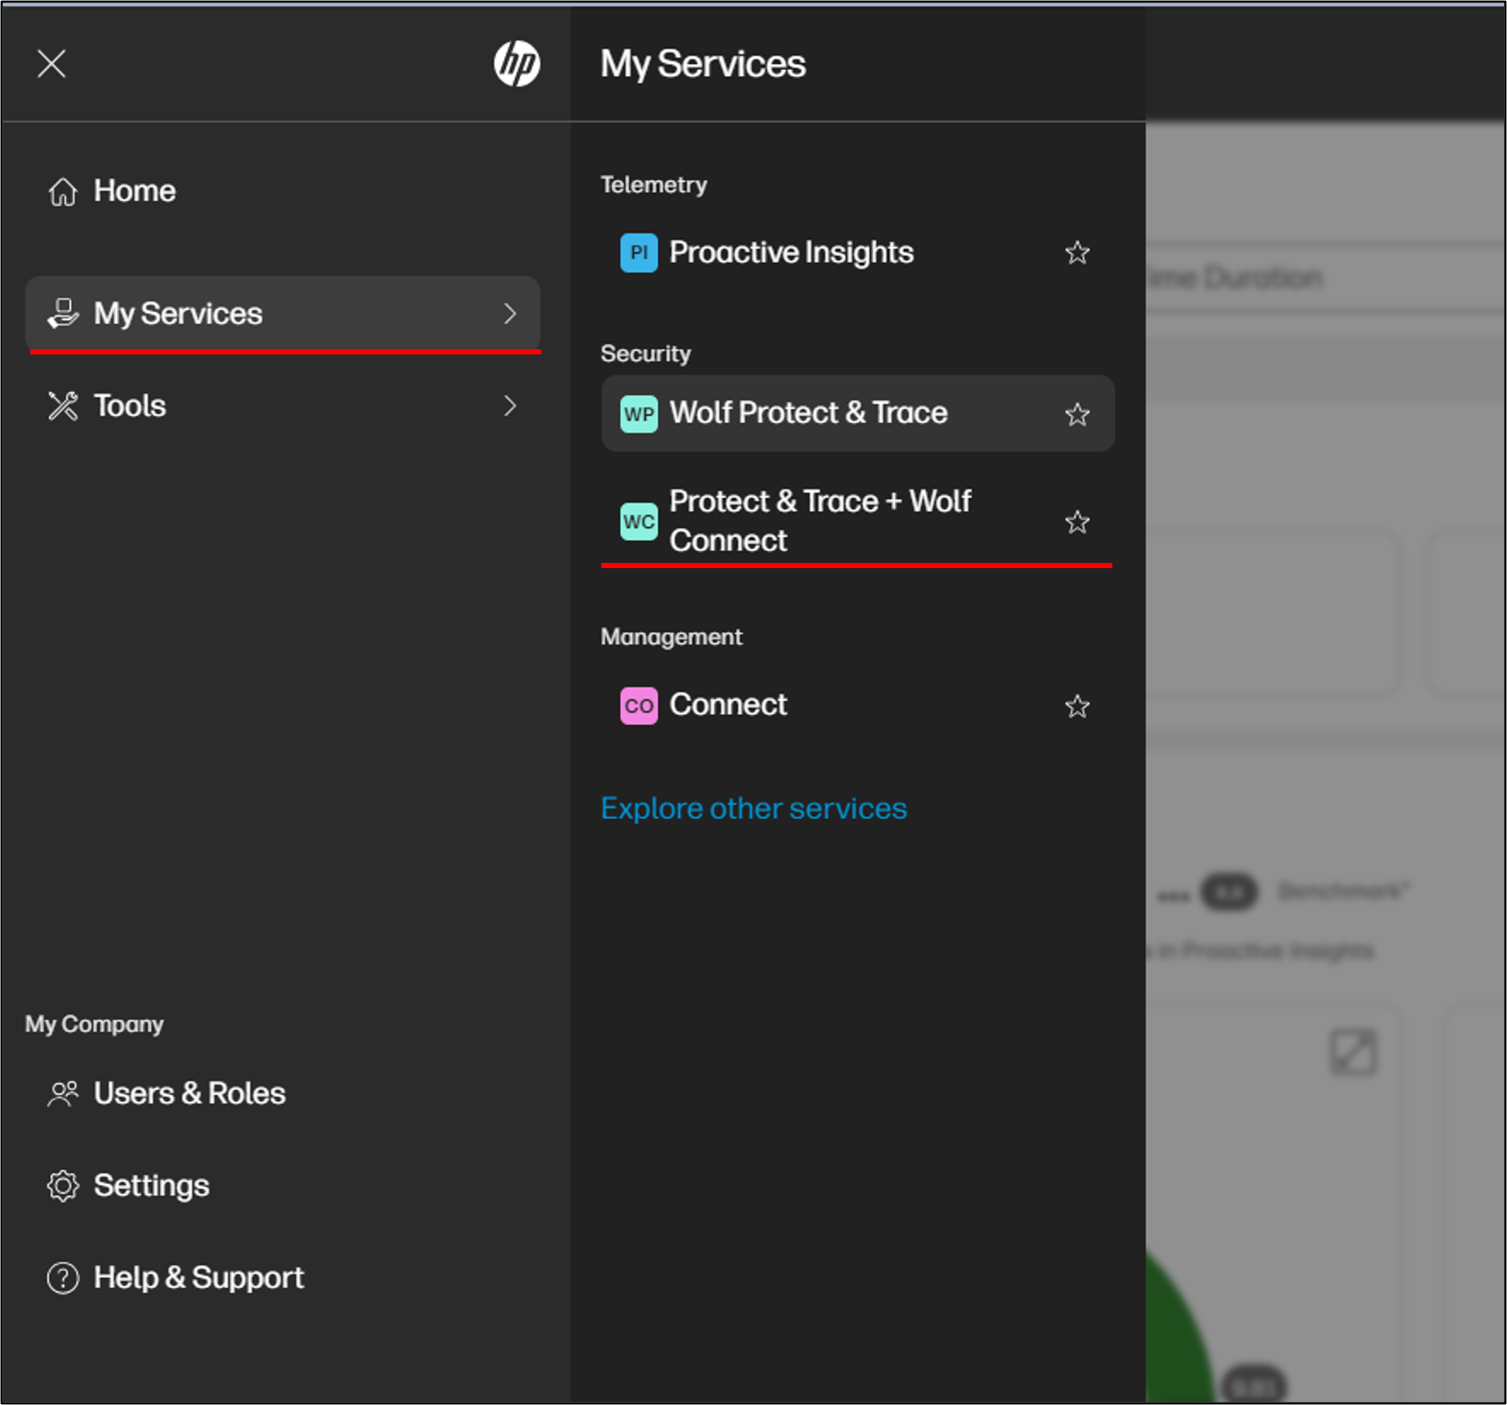
Task: Click the HP logo
Action: pyautogui.click(x=518, y=64)
